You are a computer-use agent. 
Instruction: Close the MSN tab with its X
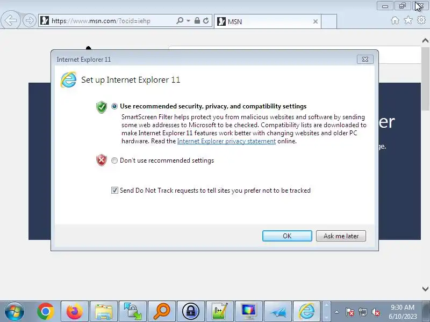coord(316,21)
